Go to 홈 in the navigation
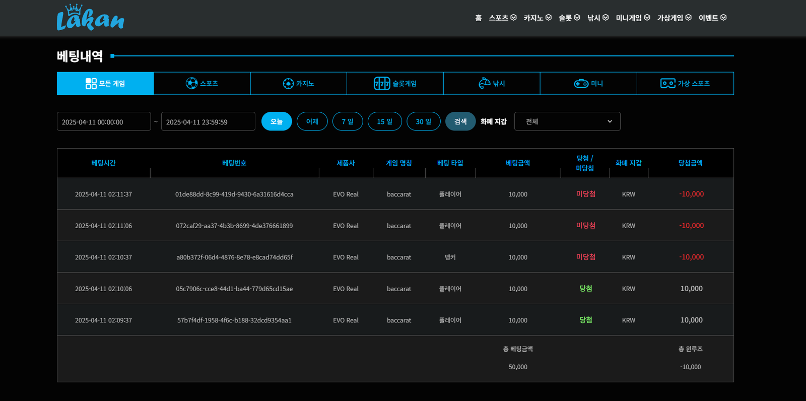The height and width of the screenshot is (401, 806). [x=478, y=18]
